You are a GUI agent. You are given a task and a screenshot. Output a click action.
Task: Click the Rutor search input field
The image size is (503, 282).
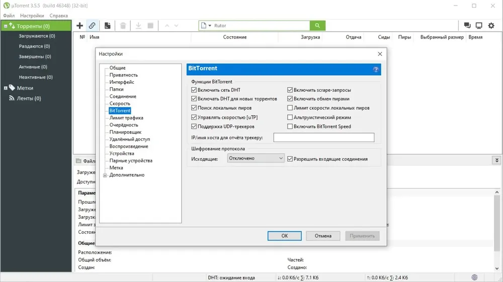[x=261, y=26]
